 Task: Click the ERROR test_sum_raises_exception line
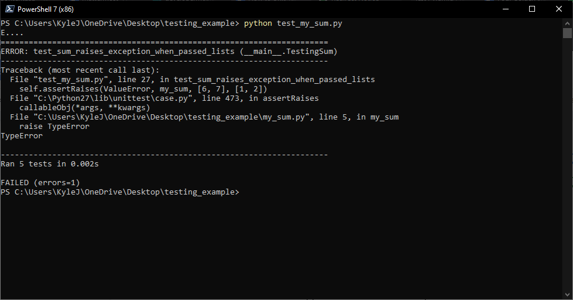click(169, 52)
